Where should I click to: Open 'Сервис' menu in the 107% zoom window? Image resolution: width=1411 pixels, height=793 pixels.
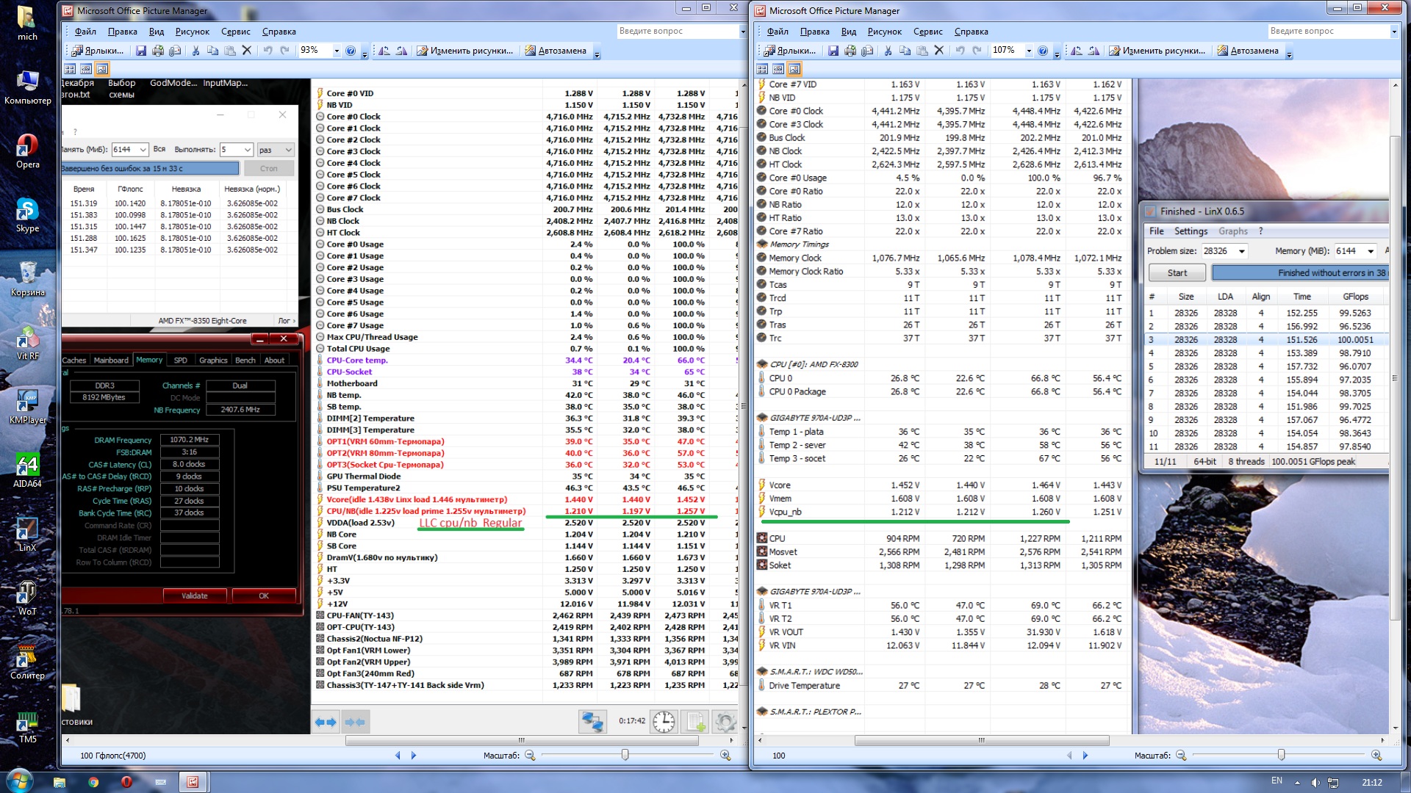pos(927,32)
